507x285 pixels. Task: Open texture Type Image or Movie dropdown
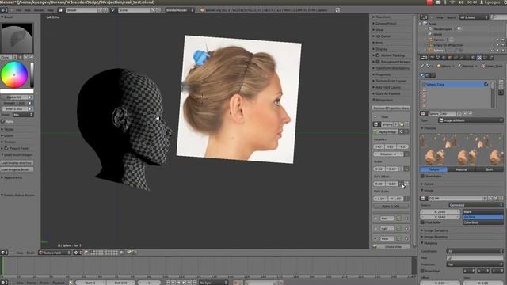[471, 120]
